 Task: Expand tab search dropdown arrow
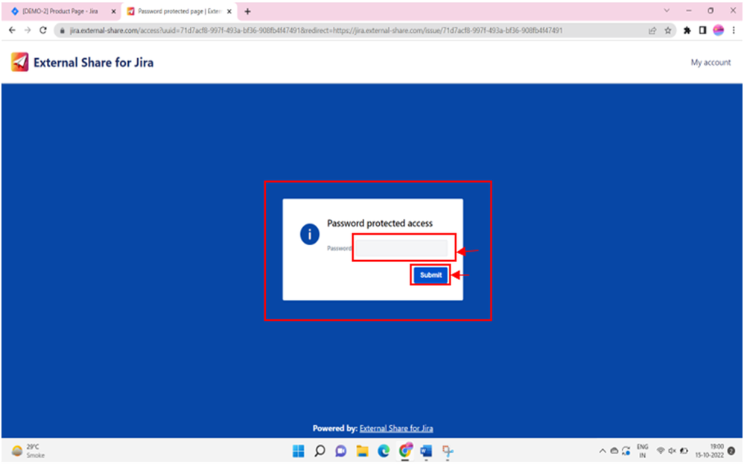pyautogui.click(x=667, y=10)
